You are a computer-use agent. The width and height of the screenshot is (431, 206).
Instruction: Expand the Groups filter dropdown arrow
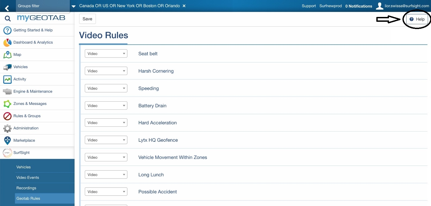tap(74, 6)
